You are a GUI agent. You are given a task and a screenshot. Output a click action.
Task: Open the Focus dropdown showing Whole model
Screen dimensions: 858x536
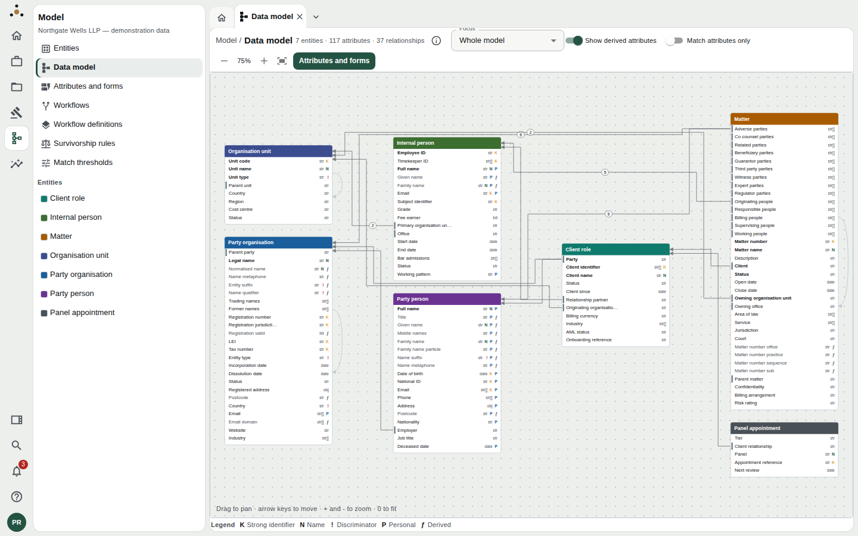(508, 40)
